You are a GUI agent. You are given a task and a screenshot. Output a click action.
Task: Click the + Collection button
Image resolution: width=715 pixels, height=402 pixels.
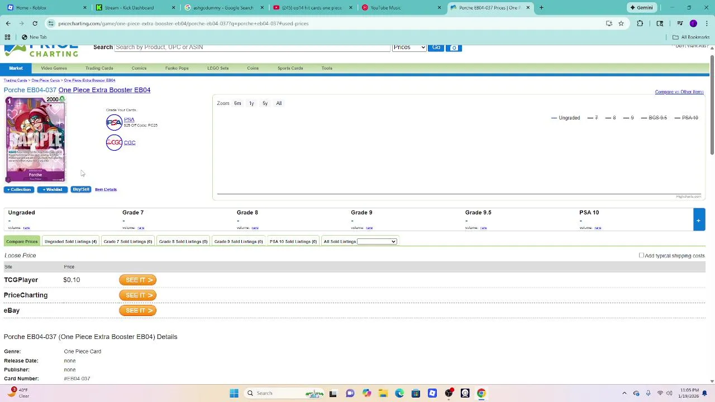tap(19, 189)
